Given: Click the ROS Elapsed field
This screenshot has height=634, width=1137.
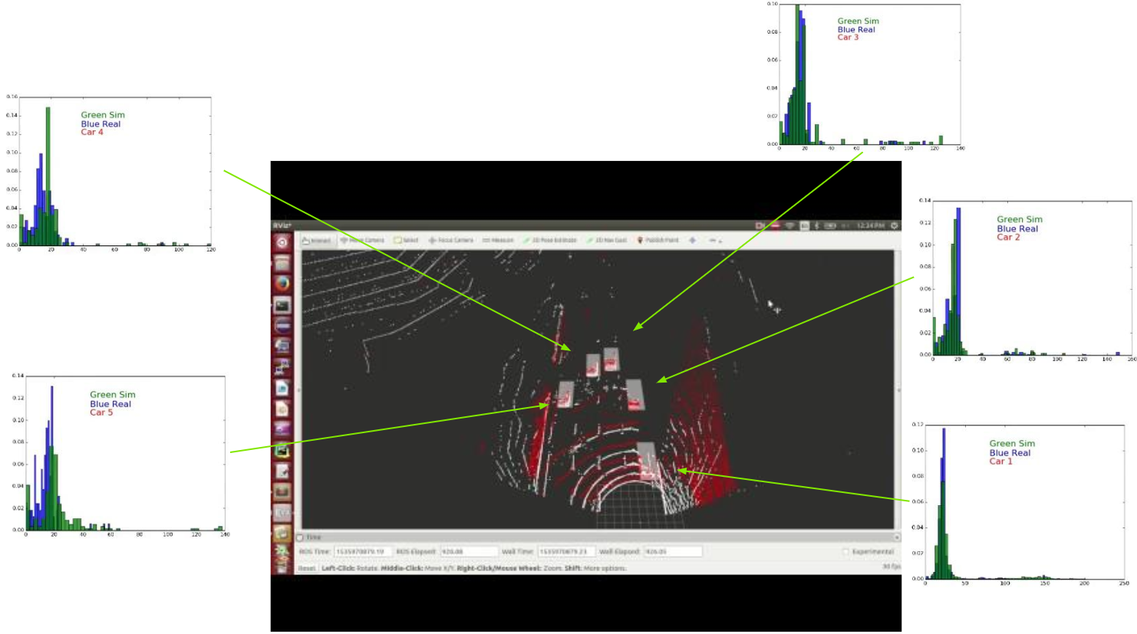Looking at the screenshot, I should 469,552.
